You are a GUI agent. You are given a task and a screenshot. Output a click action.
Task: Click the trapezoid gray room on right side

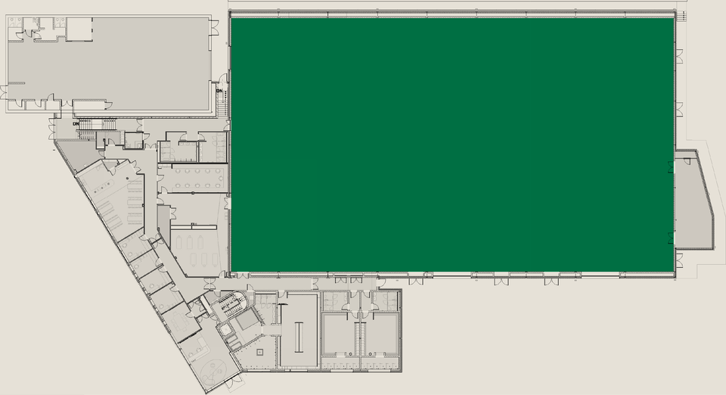(693, 200)
